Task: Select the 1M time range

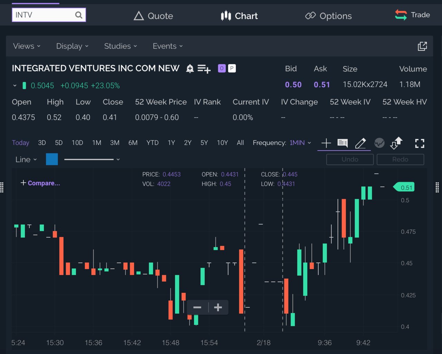Action: point(97,143)
